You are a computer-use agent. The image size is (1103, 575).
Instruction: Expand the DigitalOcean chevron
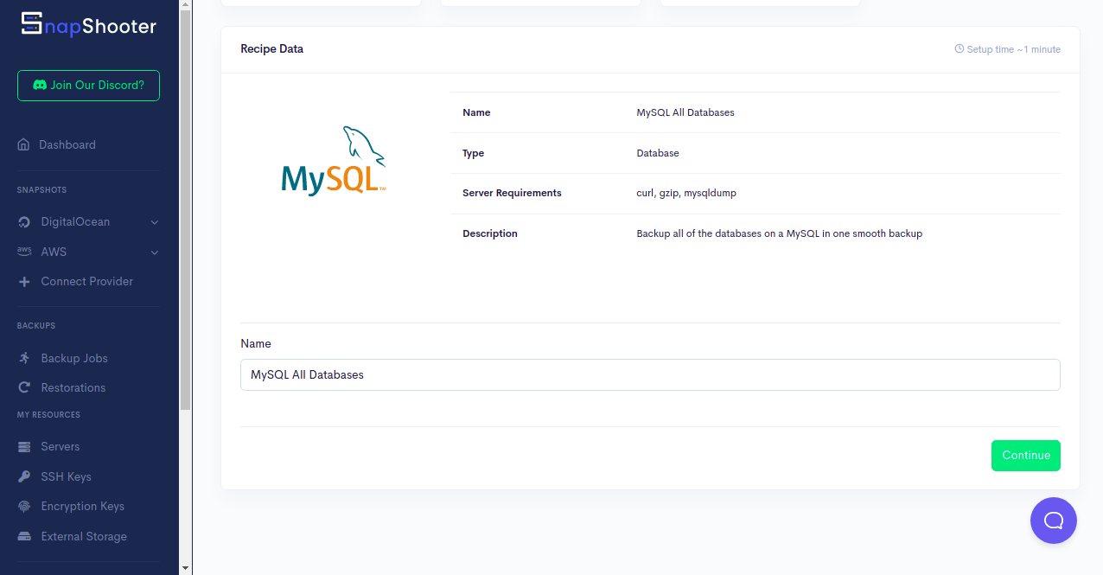155,222
